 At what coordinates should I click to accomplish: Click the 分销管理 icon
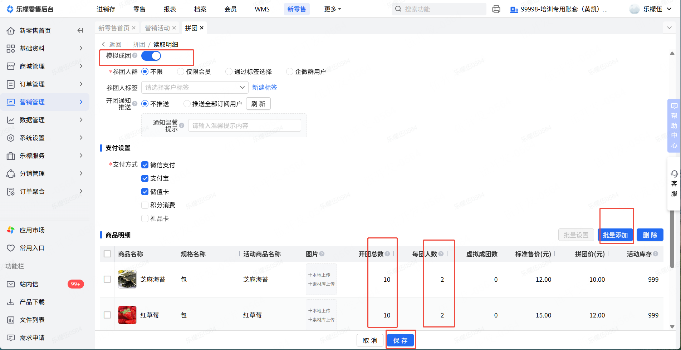[x=11, y=174]
